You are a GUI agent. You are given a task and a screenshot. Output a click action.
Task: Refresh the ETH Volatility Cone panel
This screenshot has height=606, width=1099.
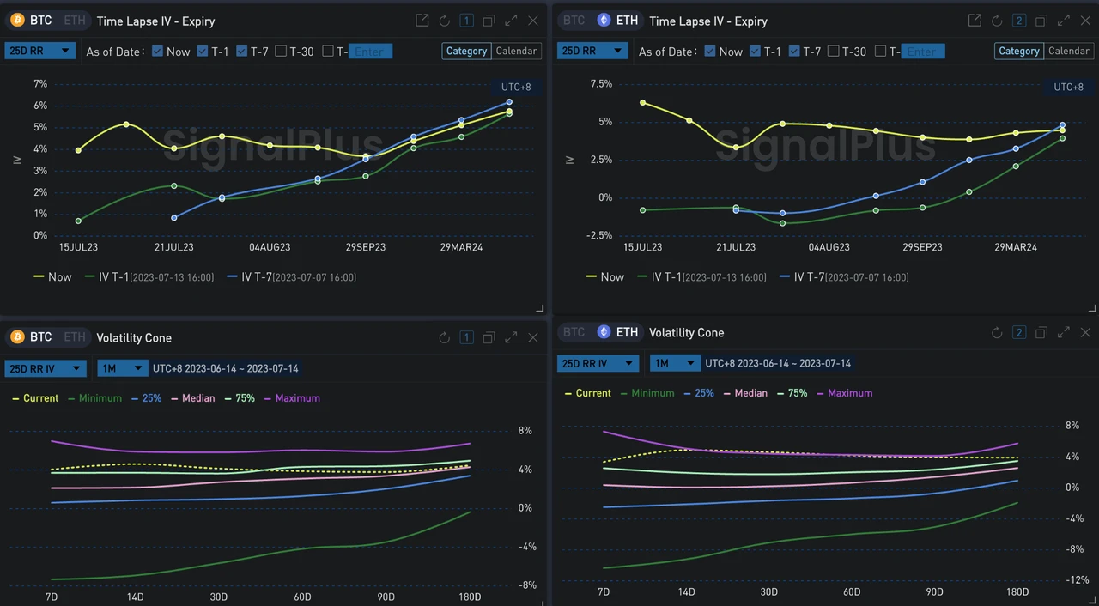[997, 332]
